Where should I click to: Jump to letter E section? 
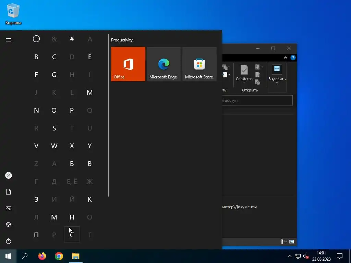pyautogui.click(x=90, y=57)
